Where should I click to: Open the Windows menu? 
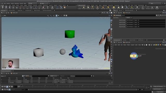pos(17,3)
